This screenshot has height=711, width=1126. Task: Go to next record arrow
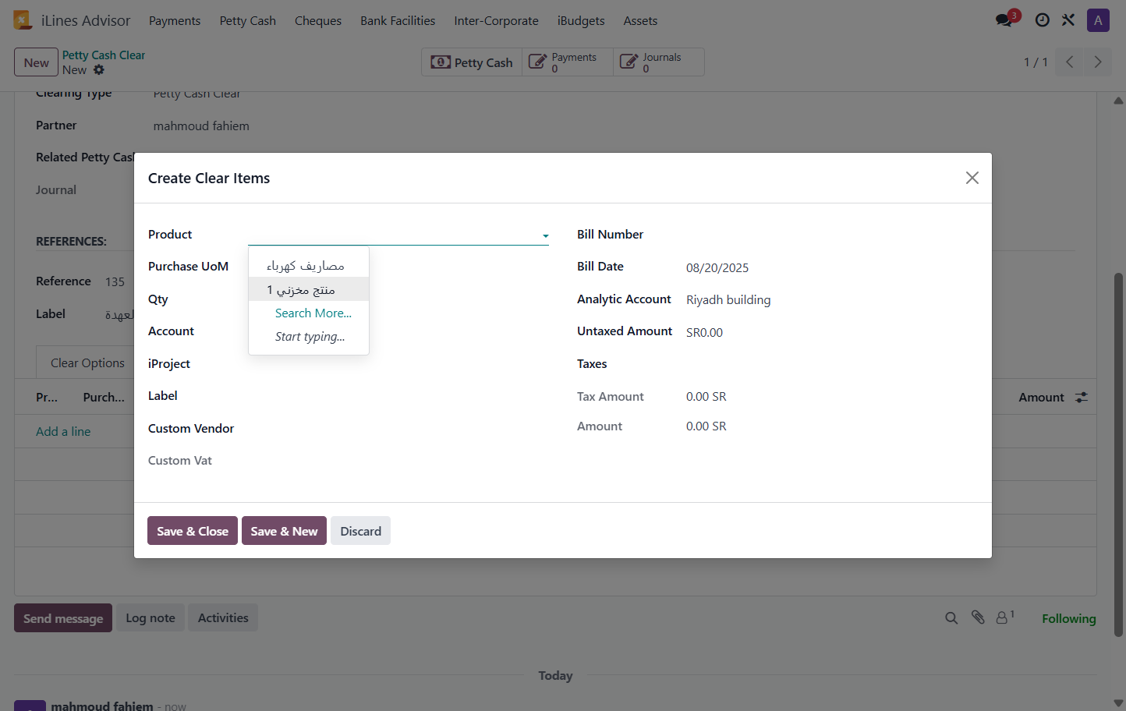(x=1098, y=62)
